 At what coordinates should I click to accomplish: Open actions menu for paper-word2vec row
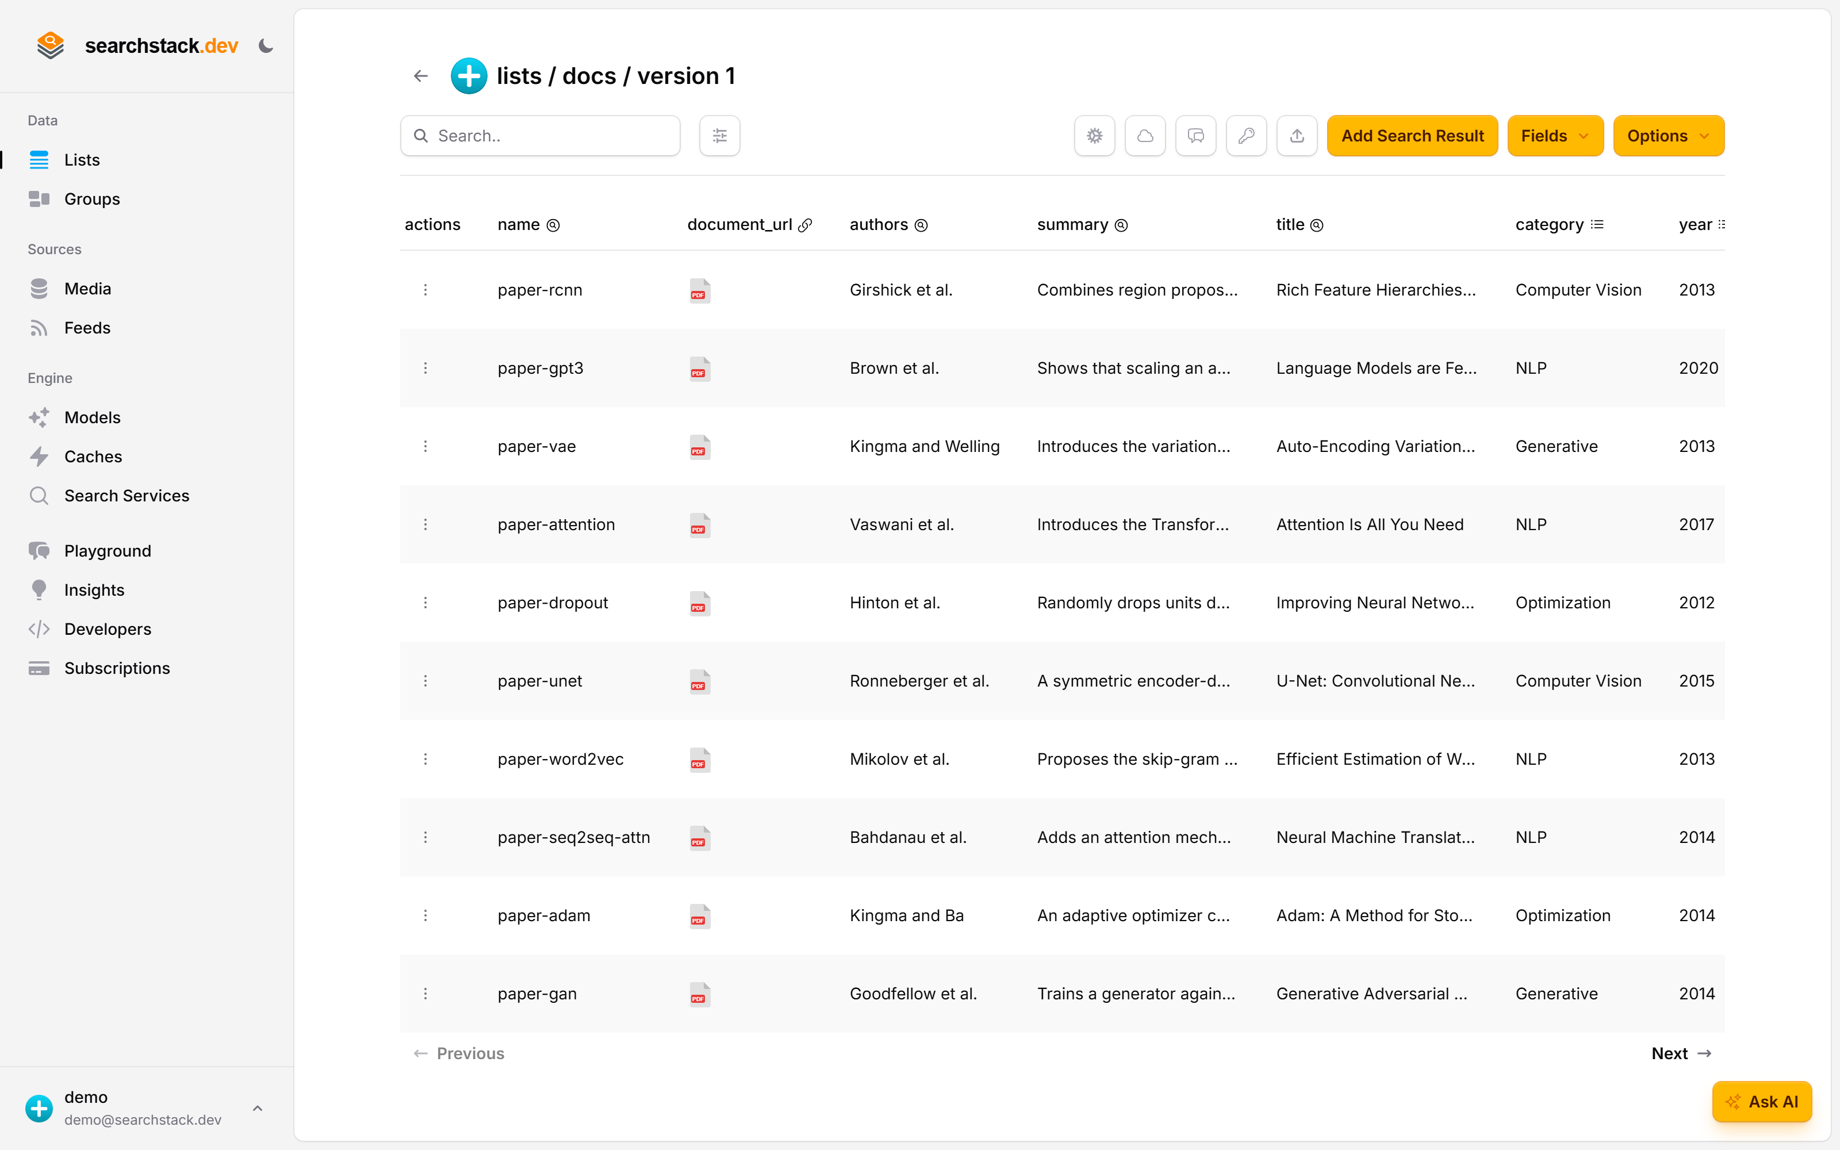click(425, 759)
